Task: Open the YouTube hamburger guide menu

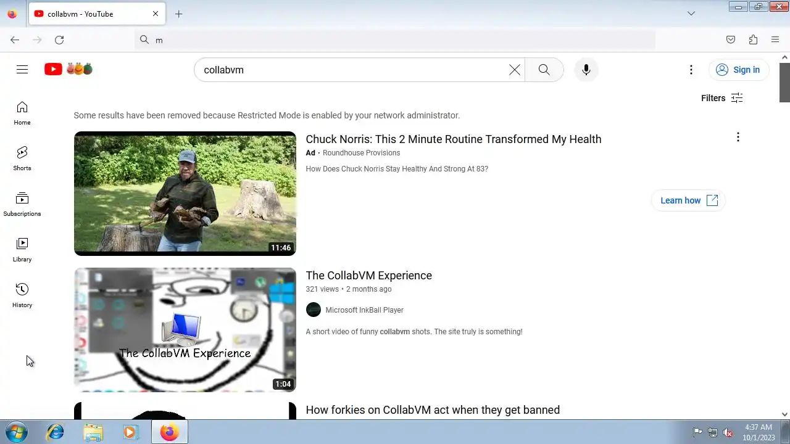Action: 22,70
